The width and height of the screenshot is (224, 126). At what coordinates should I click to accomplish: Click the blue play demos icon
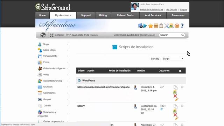pos(145,26)
